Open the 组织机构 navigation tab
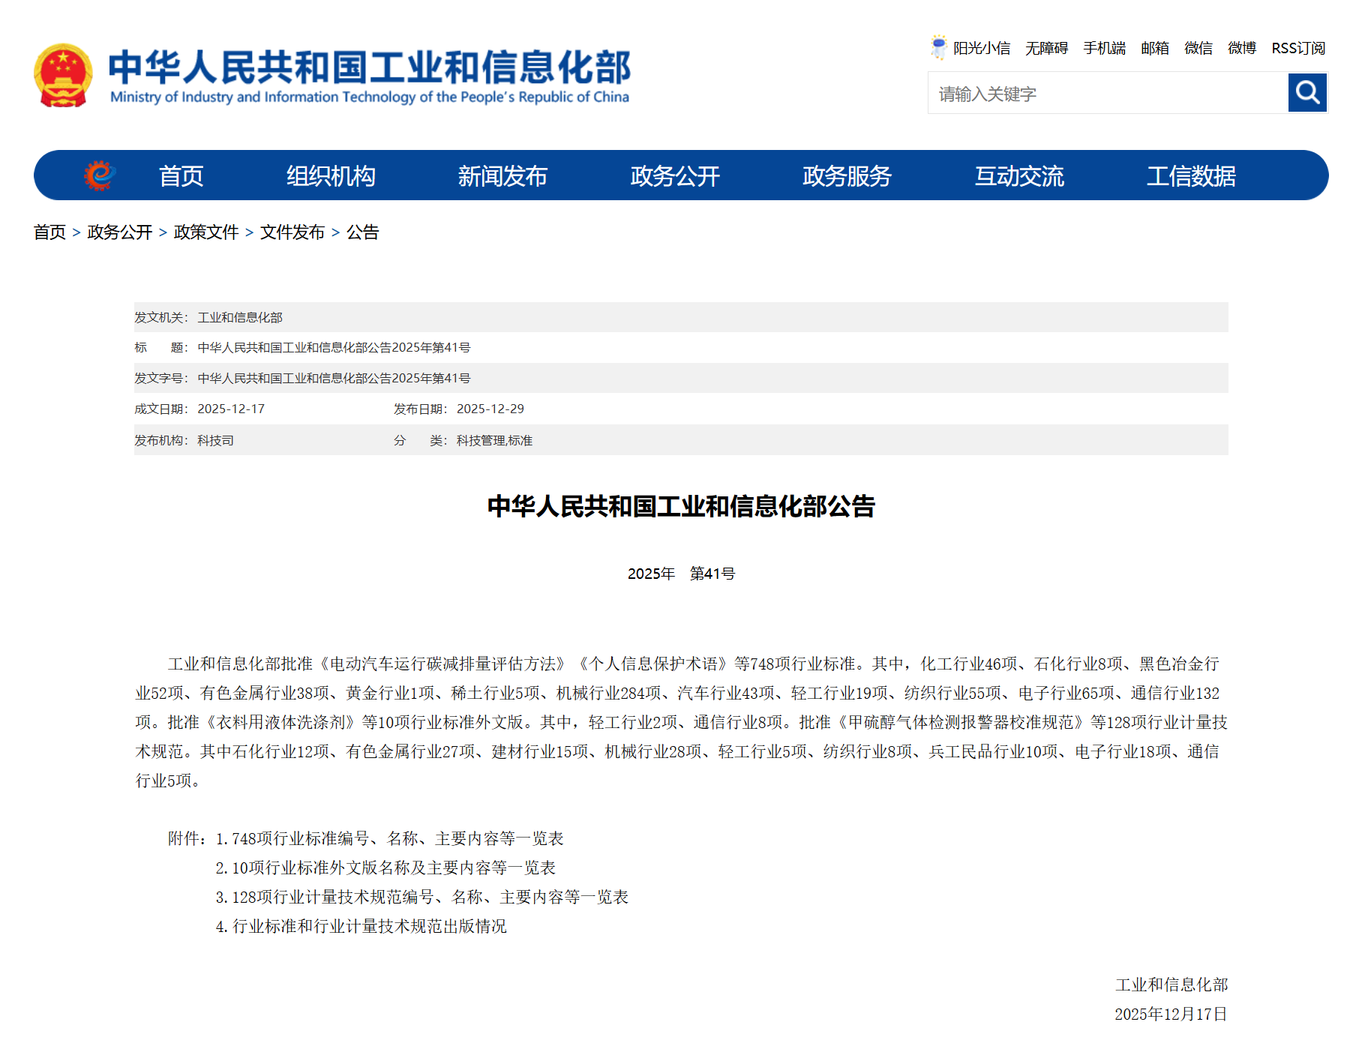Screen dimensions: 1350x1046 tap(331, 176)
